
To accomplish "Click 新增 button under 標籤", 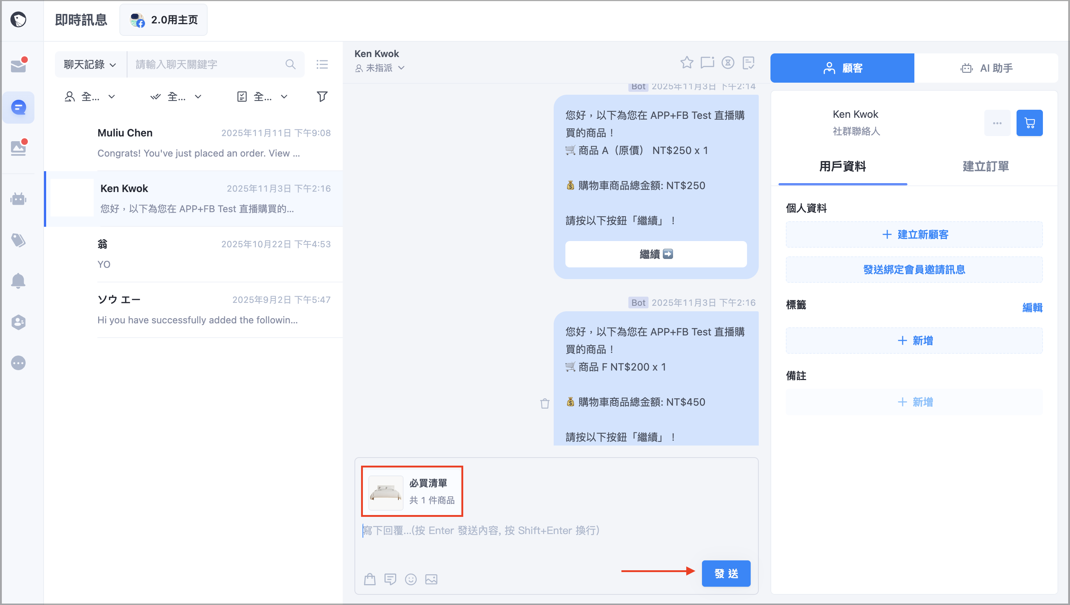I will click(x=914, y=341).
